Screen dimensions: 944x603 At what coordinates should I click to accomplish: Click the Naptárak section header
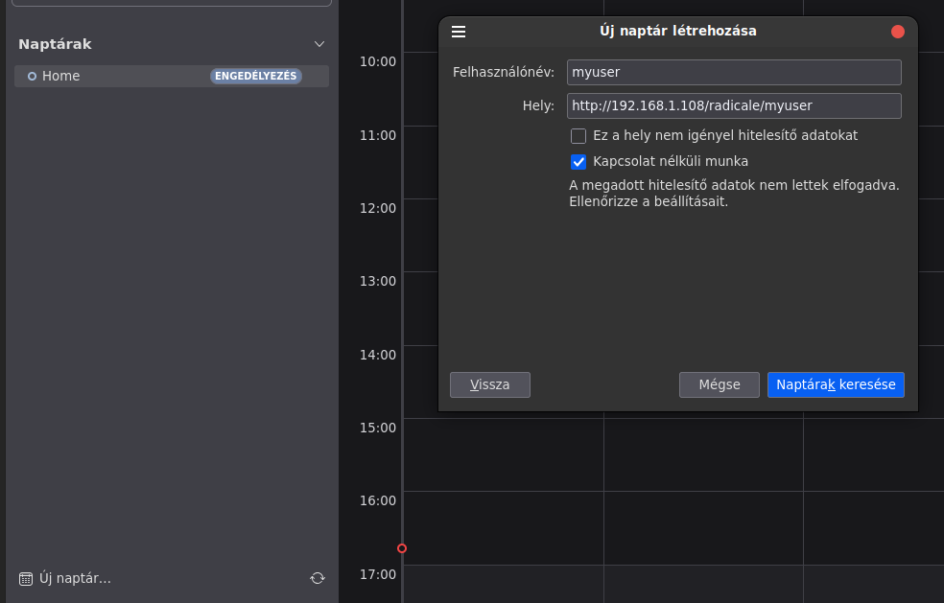pyautogui.click(x=55, y=44)
